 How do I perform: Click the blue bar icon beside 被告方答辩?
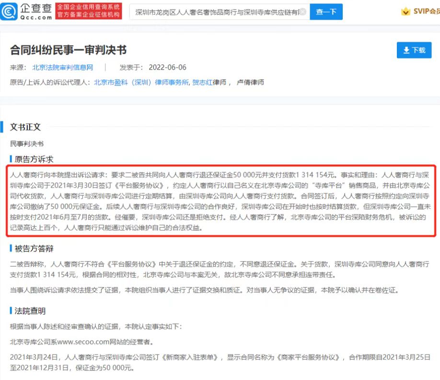10,249
